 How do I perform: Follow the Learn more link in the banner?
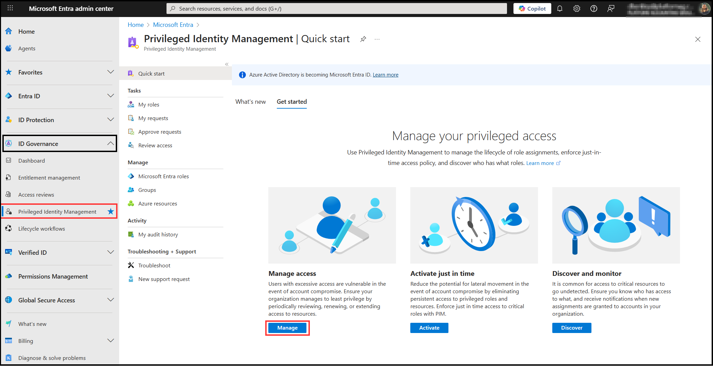[385, 75]
